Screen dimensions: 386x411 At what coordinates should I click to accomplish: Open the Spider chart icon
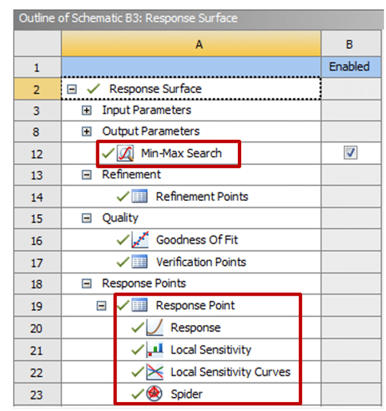pos(155,394)
